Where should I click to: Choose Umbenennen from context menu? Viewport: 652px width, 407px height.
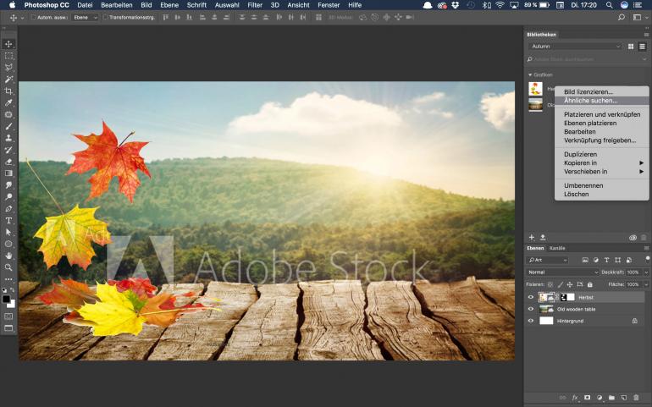(602, 186)
